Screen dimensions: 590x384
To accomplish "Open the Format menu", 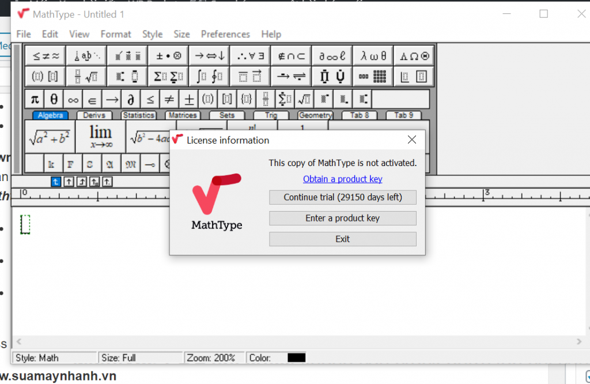I will coord(116,34).
